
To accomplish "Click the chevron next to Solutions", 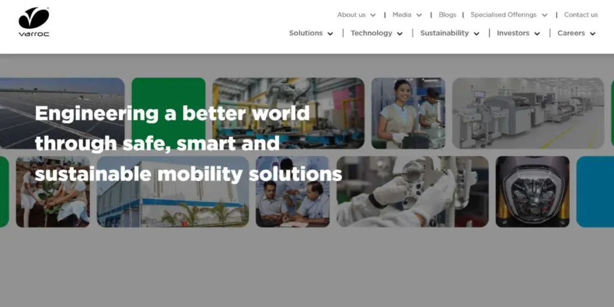I will pyautogui.click(x=330, y=34).
